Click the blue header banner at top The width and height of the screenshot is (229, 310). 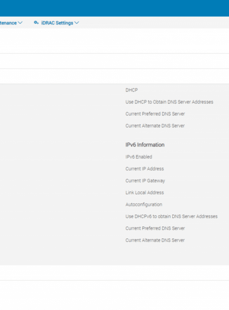pyautogui.click(x=114, y=8)
